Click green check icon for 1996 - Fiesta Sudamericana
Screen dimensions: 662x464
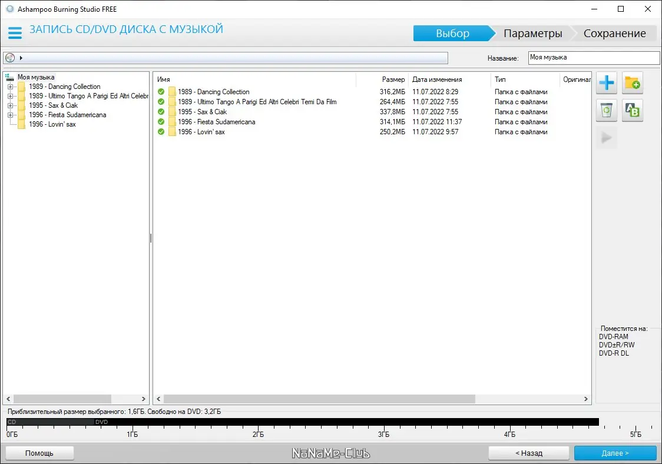[161, 122]
